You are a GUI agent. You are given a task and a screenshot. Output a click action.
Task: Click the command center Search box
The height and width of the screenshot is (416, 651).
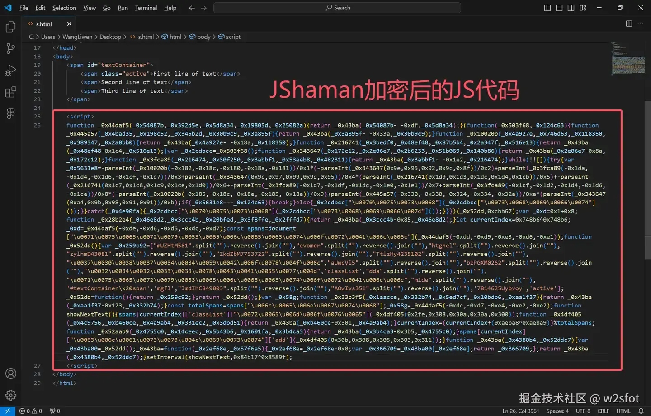point(337,8)
